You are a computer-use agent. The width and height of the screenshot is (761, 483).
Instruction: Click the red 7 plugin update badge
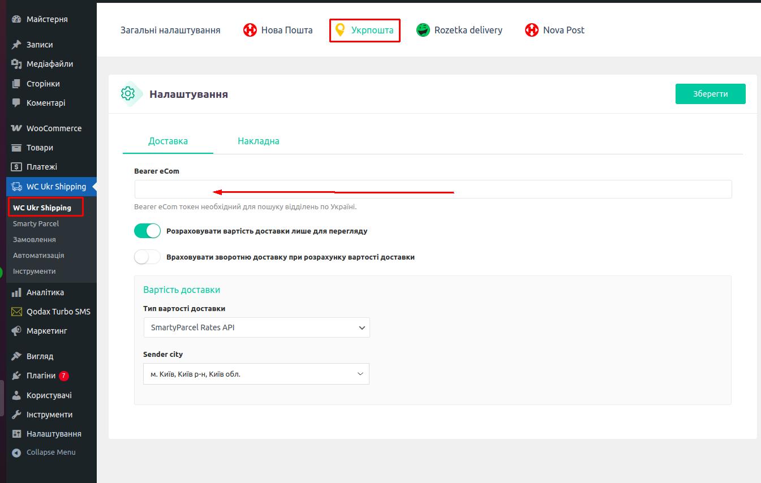coord(64,376)
